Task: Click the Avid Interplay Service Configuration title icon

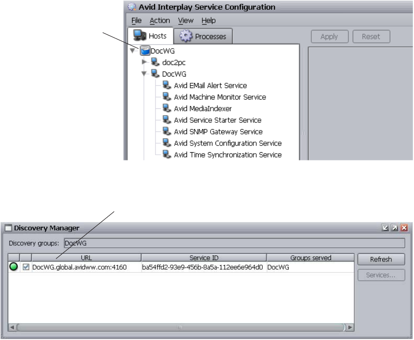Action: (x=132, y=7)
